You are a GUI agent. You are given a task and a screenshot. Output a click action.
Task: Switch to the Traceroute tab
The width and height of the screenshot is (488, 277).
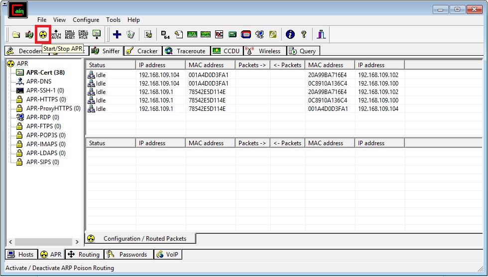[x=186, y=51]
